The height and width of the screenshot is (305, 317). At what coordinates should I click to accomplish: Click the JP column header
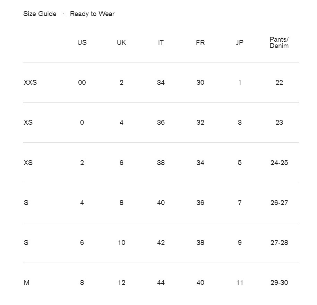[x=240, y=42]
